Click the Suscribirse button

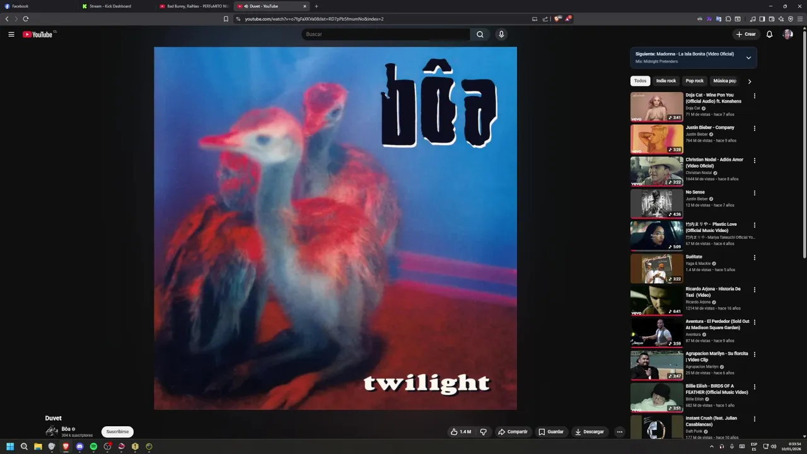point(117,432)
